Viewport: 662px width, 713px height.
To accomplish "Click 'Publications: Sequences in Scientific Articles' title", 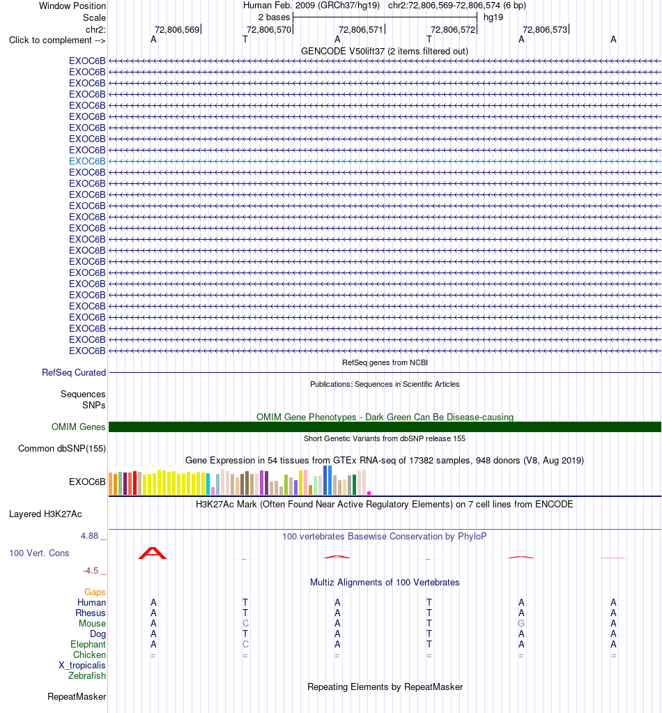I will (x=385, y=384).
